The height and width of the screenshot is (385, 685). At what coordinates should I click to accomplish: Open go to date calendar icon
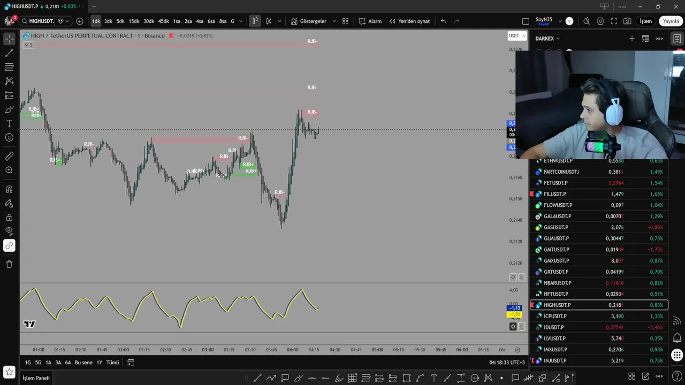(x=131, y=363)
